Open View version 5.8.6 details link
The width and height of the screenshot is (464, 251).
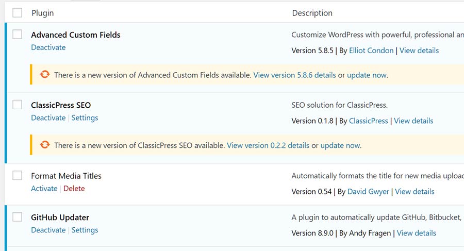[294, 75]
